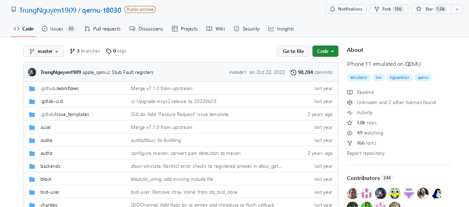Click the Fork repository icon
The image size is (469, 207).
point(377,9)
